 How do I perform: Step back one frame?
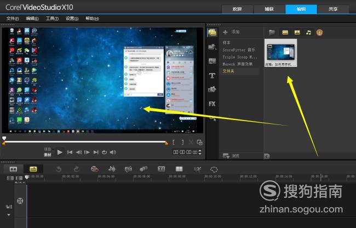tap(78, 152)
